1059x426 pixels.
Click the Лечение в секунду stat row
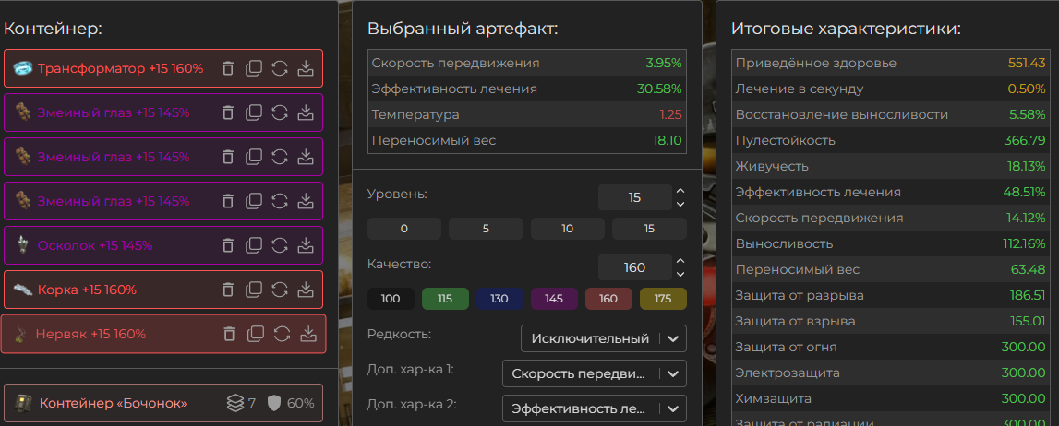(891, 89)
